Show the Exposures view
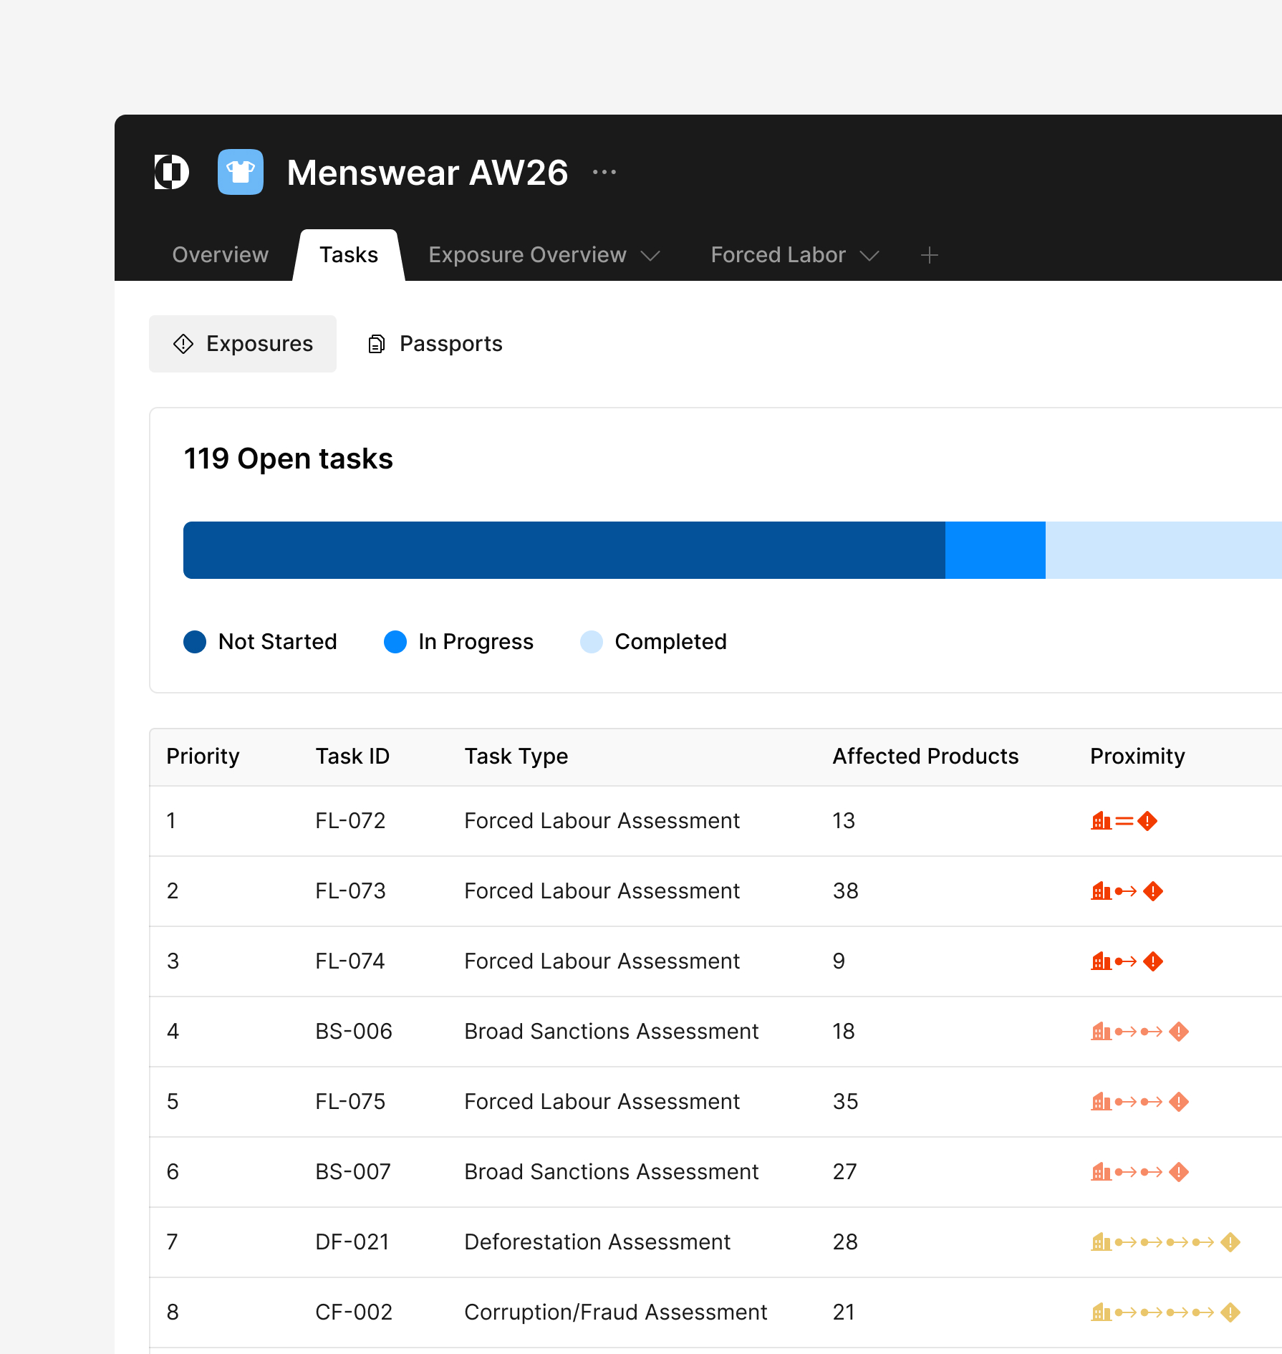 pyautogui.click(x=243, y=344)
